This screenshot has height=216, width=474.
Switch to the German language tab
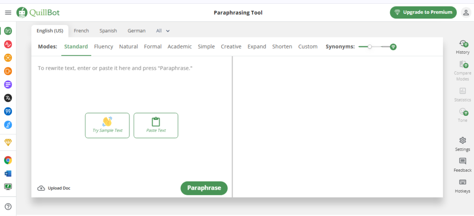[x=137, y=31]
